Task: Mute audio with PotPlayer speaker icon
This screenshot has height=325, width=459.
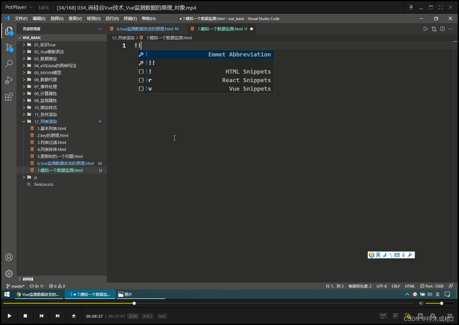Action: pos(421,303)
